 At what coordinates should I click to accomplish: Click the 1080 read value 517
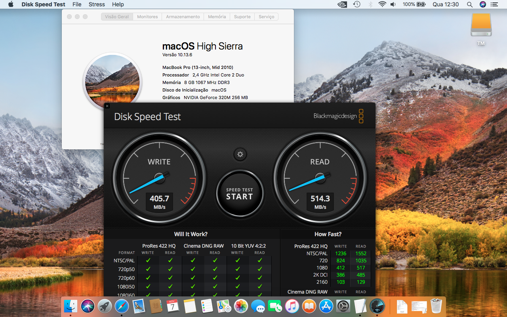click(361, 268)
